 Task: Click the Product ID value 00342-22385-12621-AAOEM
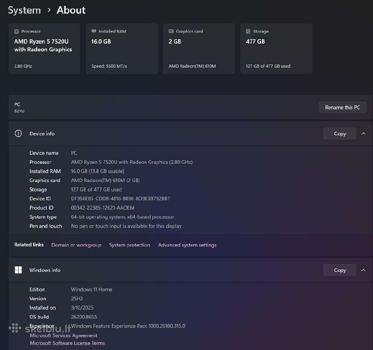pos(103,208)
